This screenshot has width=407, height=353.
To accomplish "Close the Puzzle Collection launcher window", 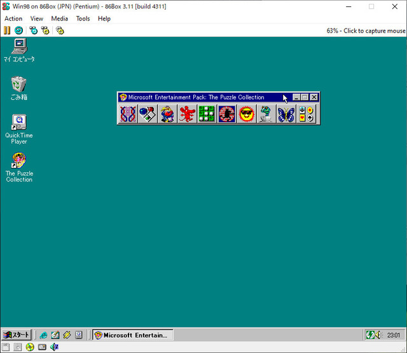I will (x=314, y=97).
